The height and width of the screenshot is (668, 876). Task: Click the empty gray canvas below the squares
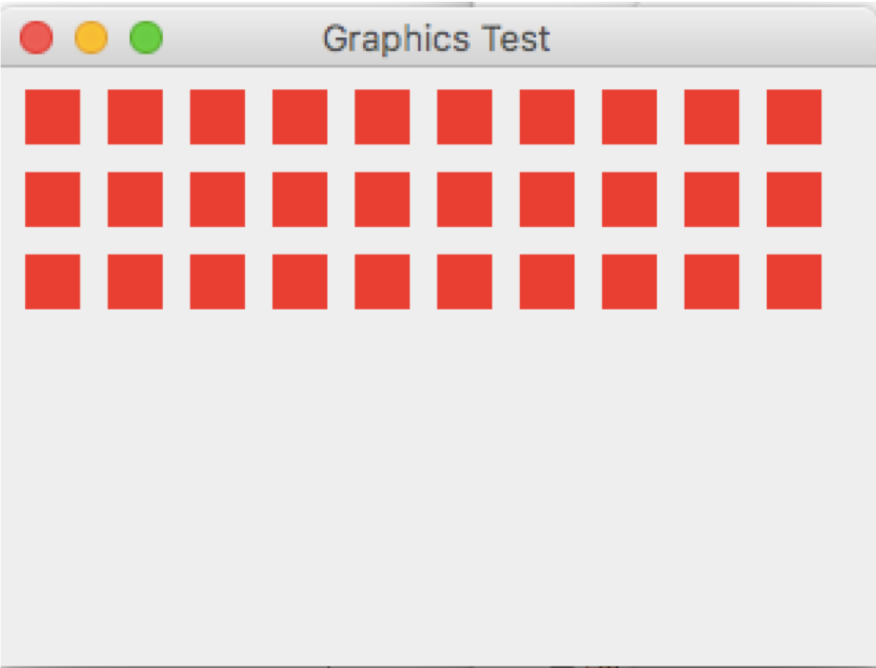(x=438, y=486)
